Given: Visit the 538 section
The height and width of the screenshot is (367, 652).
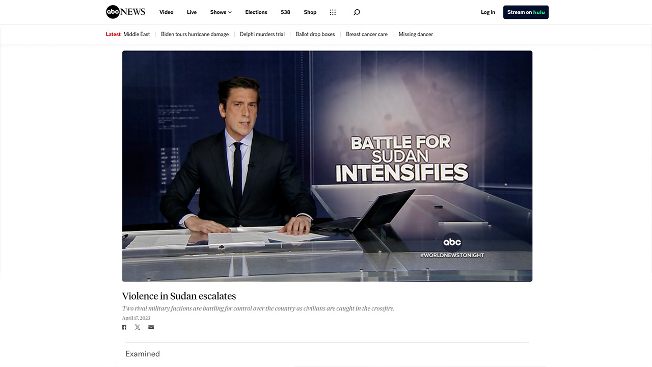Looking at the screenshot, I should [285, 12].
